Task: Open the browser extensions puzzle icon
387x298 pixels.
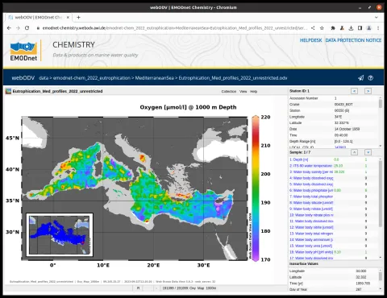Action: coord(333,28)
